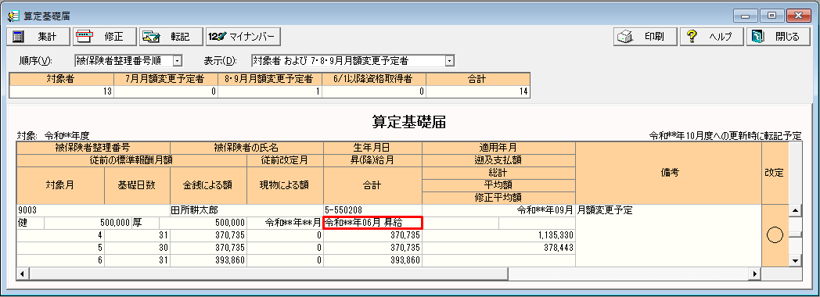
Task: Click the horizontal scrollbar left arrow
Action: 21,273
